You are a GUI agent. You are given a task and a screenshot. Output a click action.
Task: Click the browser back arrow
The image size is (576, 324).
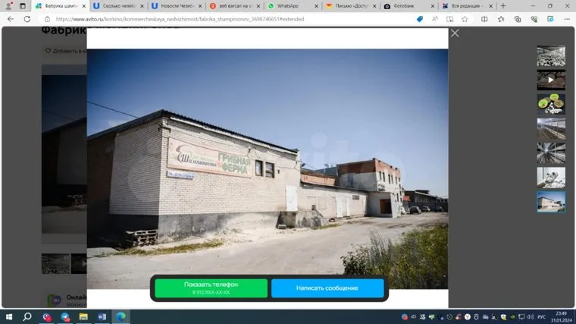pos(10,19)
